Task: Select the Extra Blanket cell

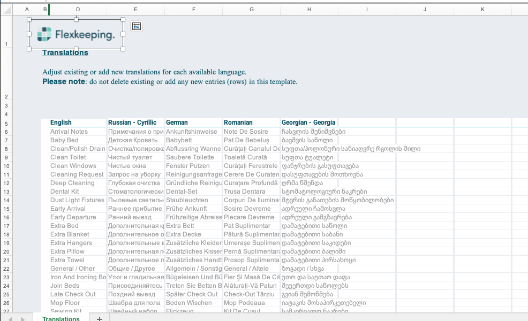Action: pyautogui.click(x=78, y=234)
